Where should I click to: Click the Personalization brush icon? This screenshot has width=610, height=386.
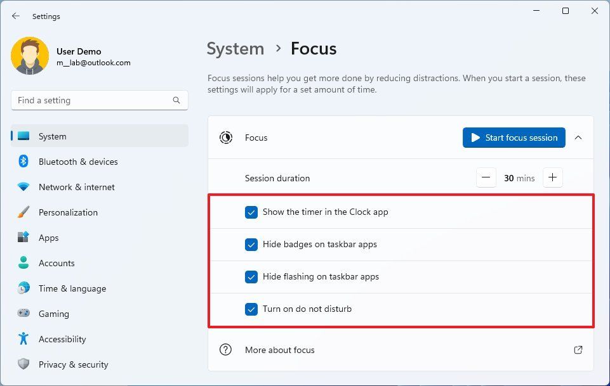pos(22,212)
